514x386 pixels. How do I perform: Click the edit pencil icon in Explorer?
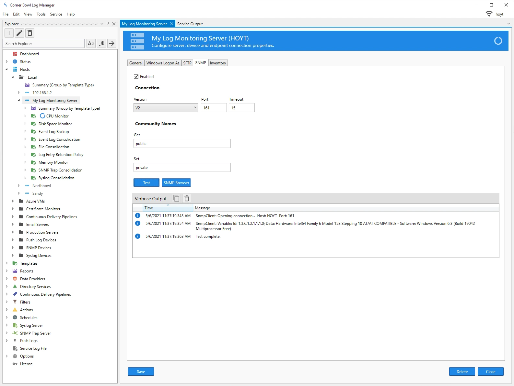pos(19,33)
